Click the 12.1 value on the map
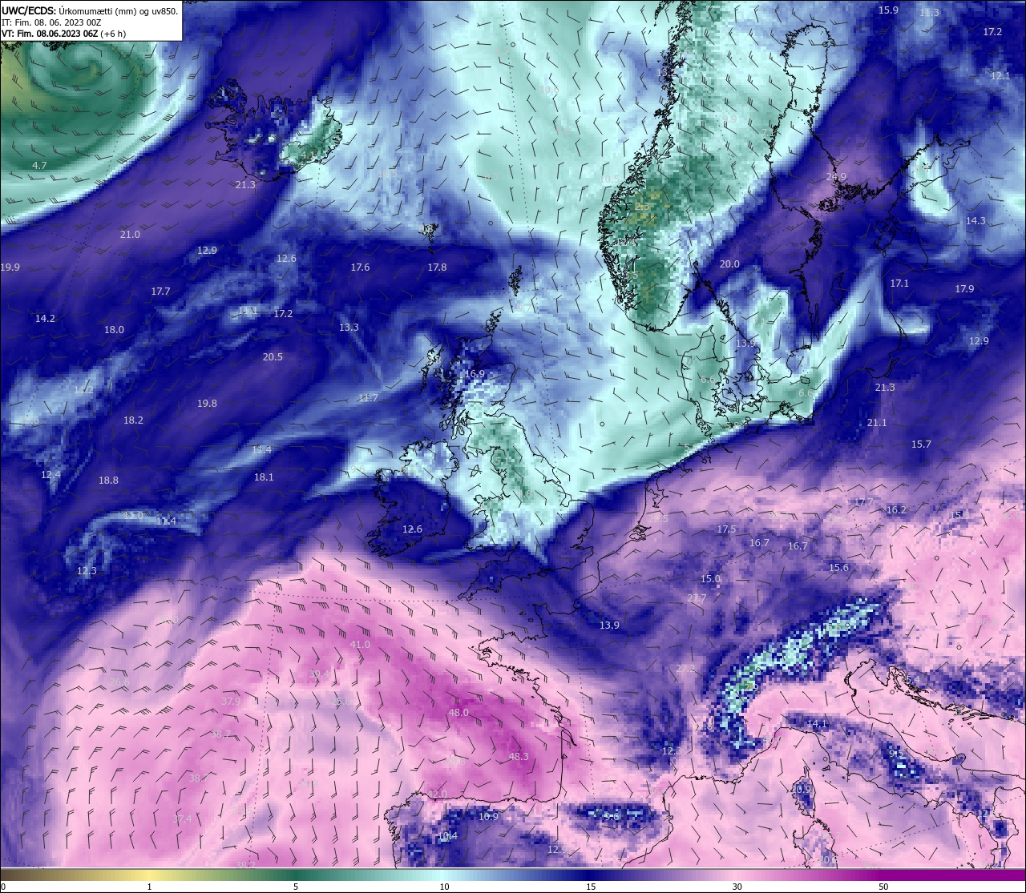This screenshot has width=1026, height=893. (x=1000, y=76)
